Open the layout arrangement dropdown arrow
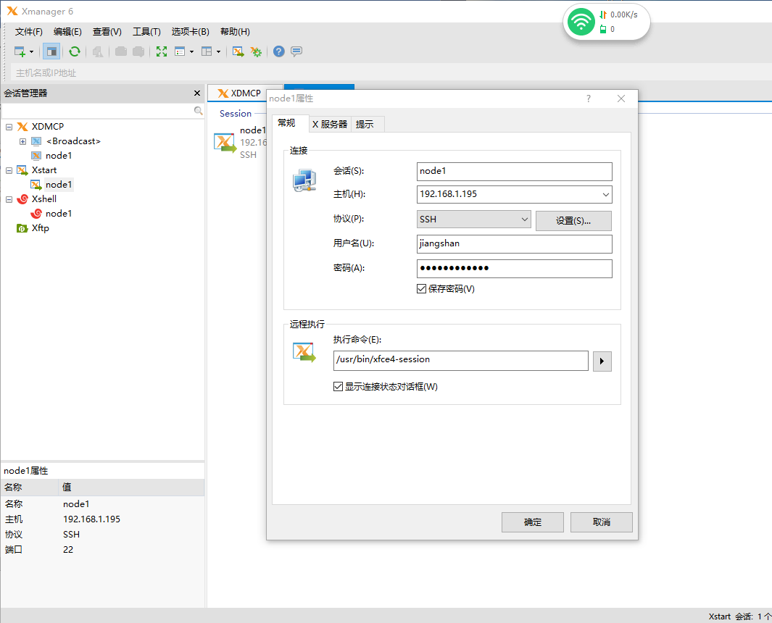This screenshot has height=623, width=772. tap(219, 51)
